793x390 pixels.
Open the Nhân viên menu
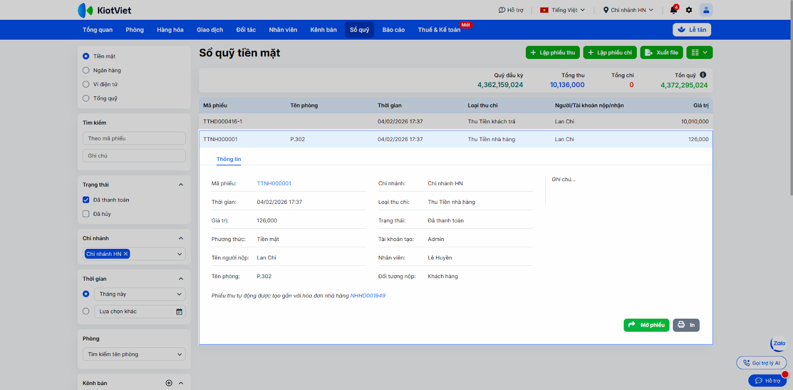pos(283,30)
